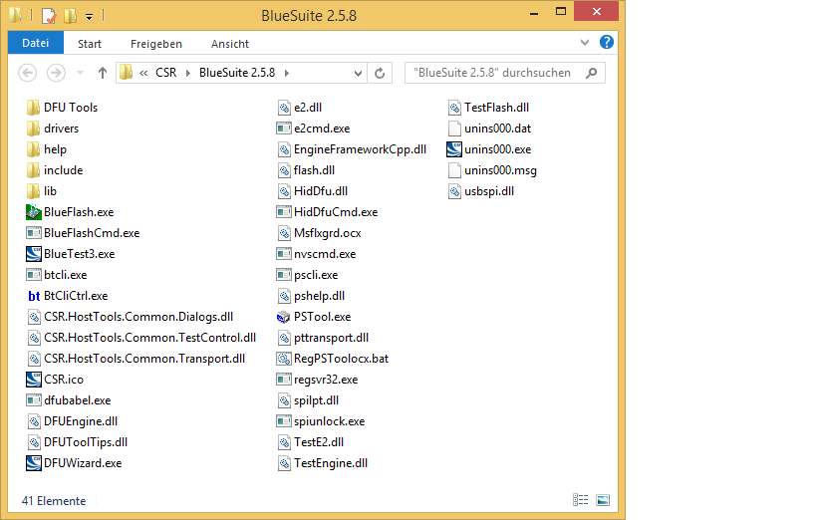Expand the ribbon with chevron
This screenshot has height=520, width=816.
[x=585, y=43]
